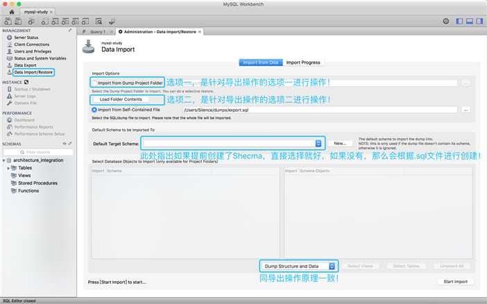Image resolution: width=487 pixels, height=304 pixels.
Task: Click the create new function toolbar icon
Action: click(x=85, y=22)
